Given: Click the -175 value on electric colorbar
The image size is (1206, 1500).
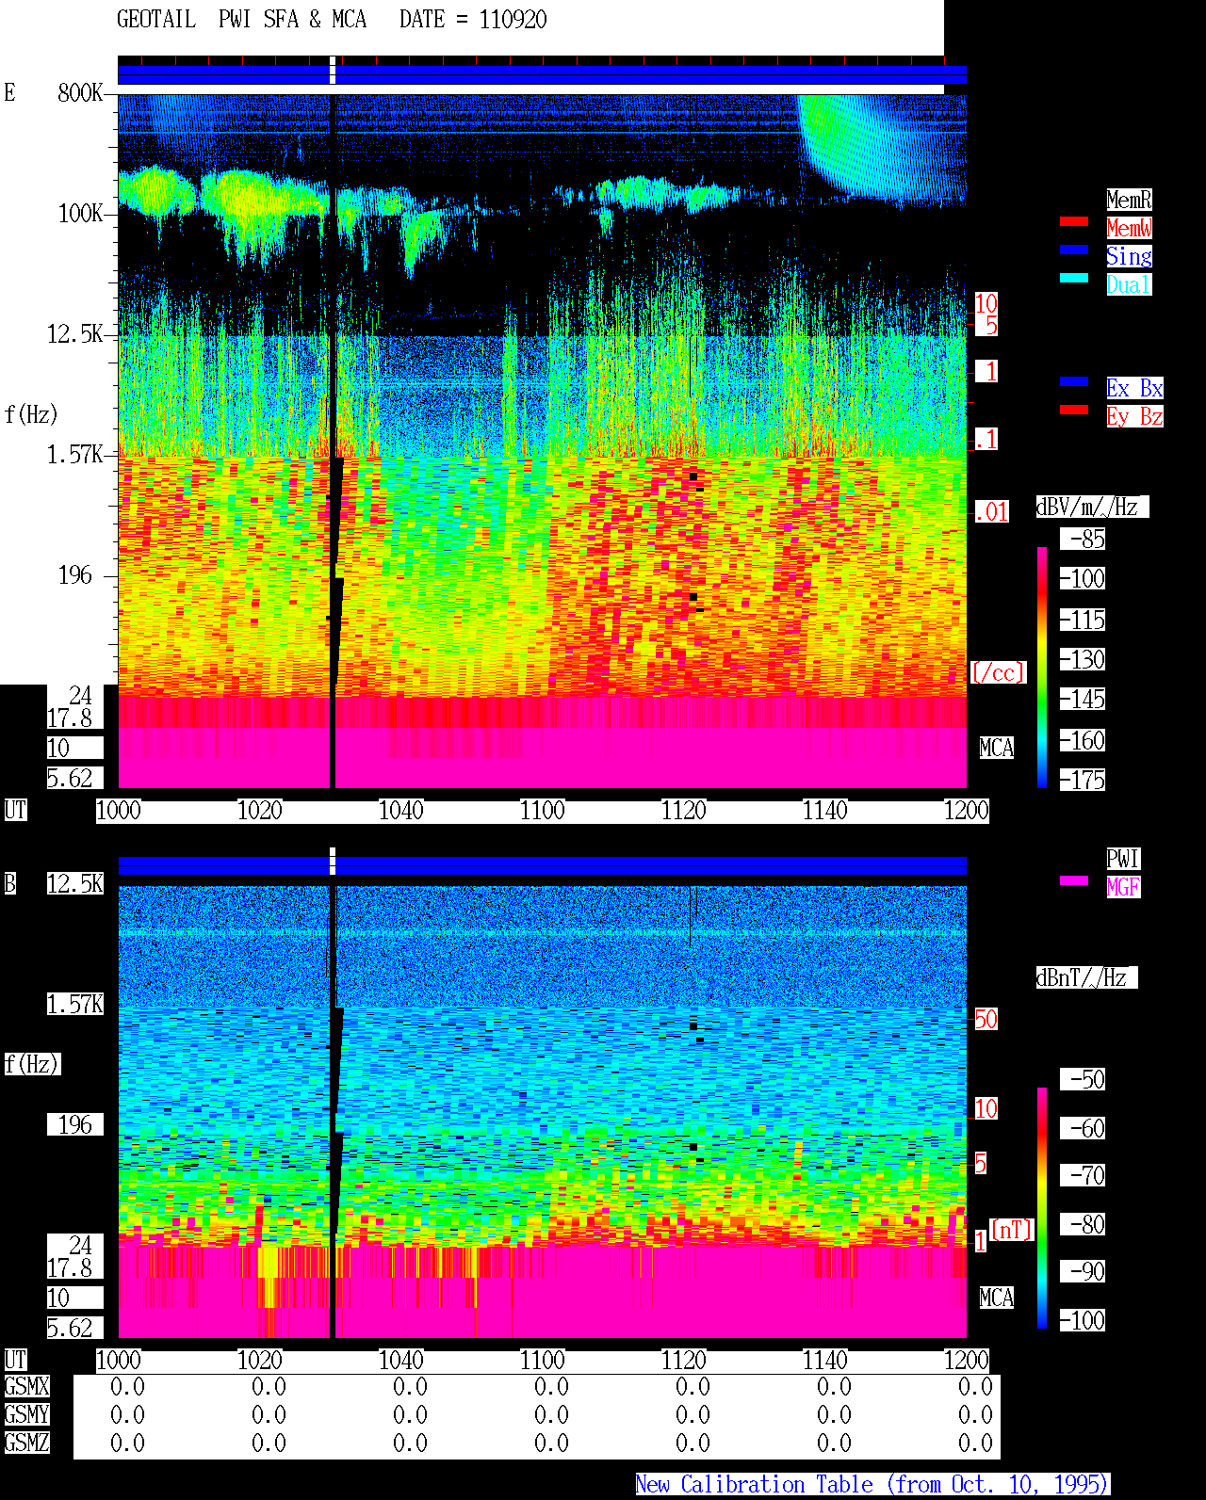Looking at the screenshot, I should (x=1084, y=780).
